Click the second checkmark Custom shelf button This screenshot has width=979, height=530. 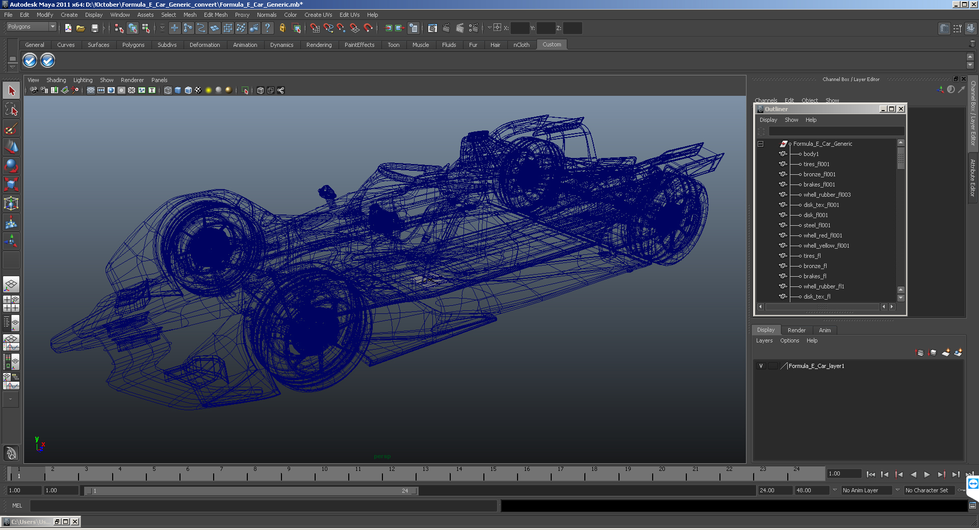point(47,61)
